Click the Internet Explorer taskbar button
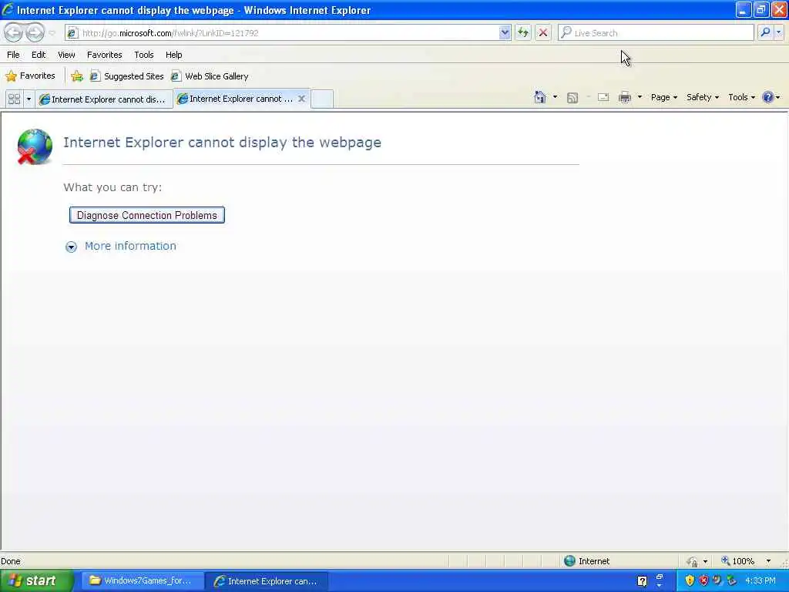The width and height of the screenshot is (789, 592). pyautogui.click(x=267, y=581)
